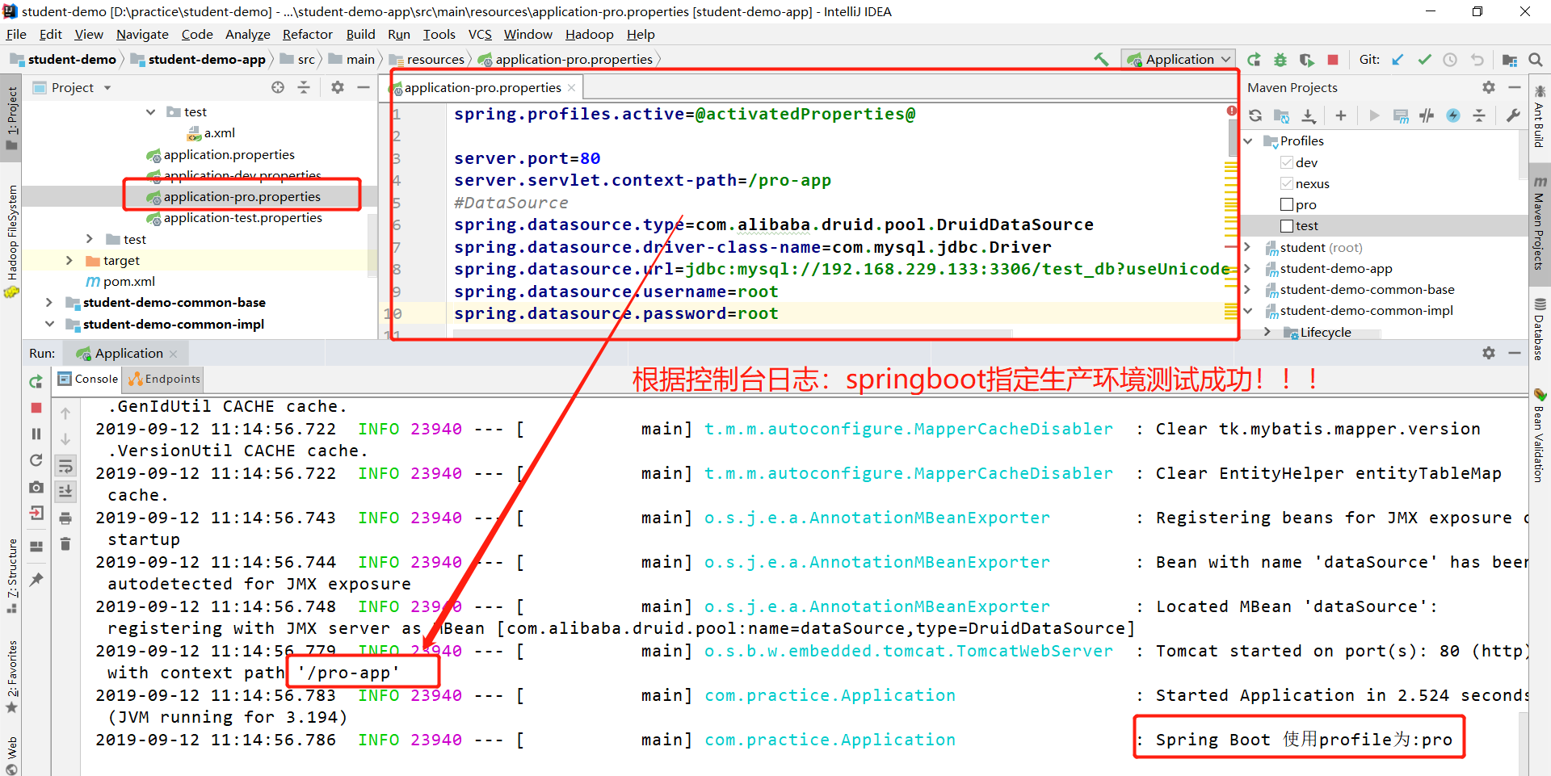Open the Bean Validation tool window
Screen dimensions: 1551x776
(x=1540, y=436)
